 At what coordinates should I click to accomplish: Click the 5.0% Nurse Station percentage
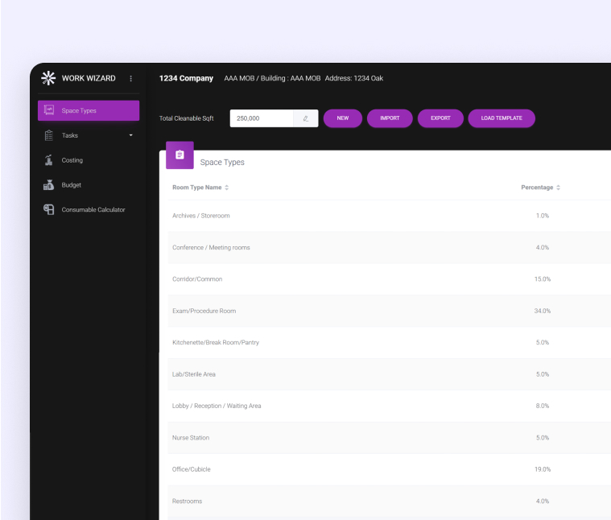[543, 438]
